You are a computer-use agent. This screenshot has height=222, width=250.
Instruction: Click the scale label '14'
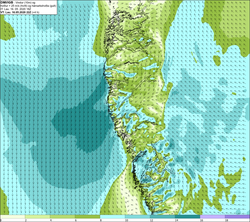[x=176, y=220]
